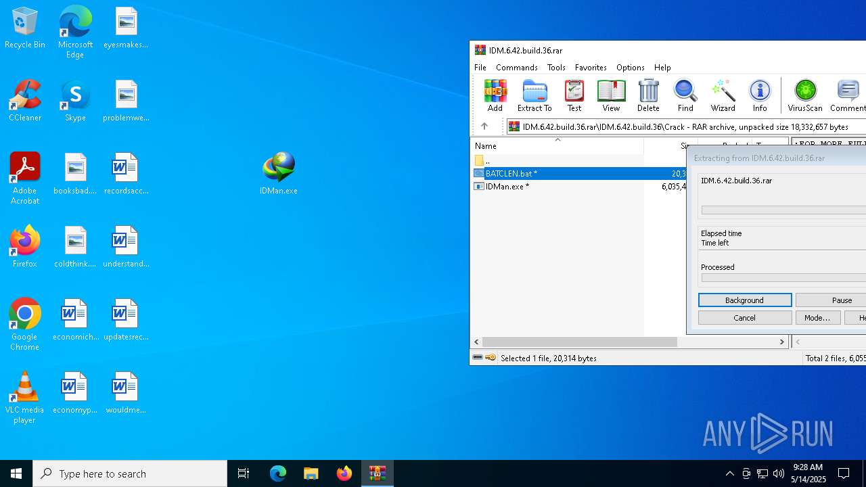Viewport: 866px width, 487px height.
Task: Click the Find magnifier icon
Action: point(685,95)
